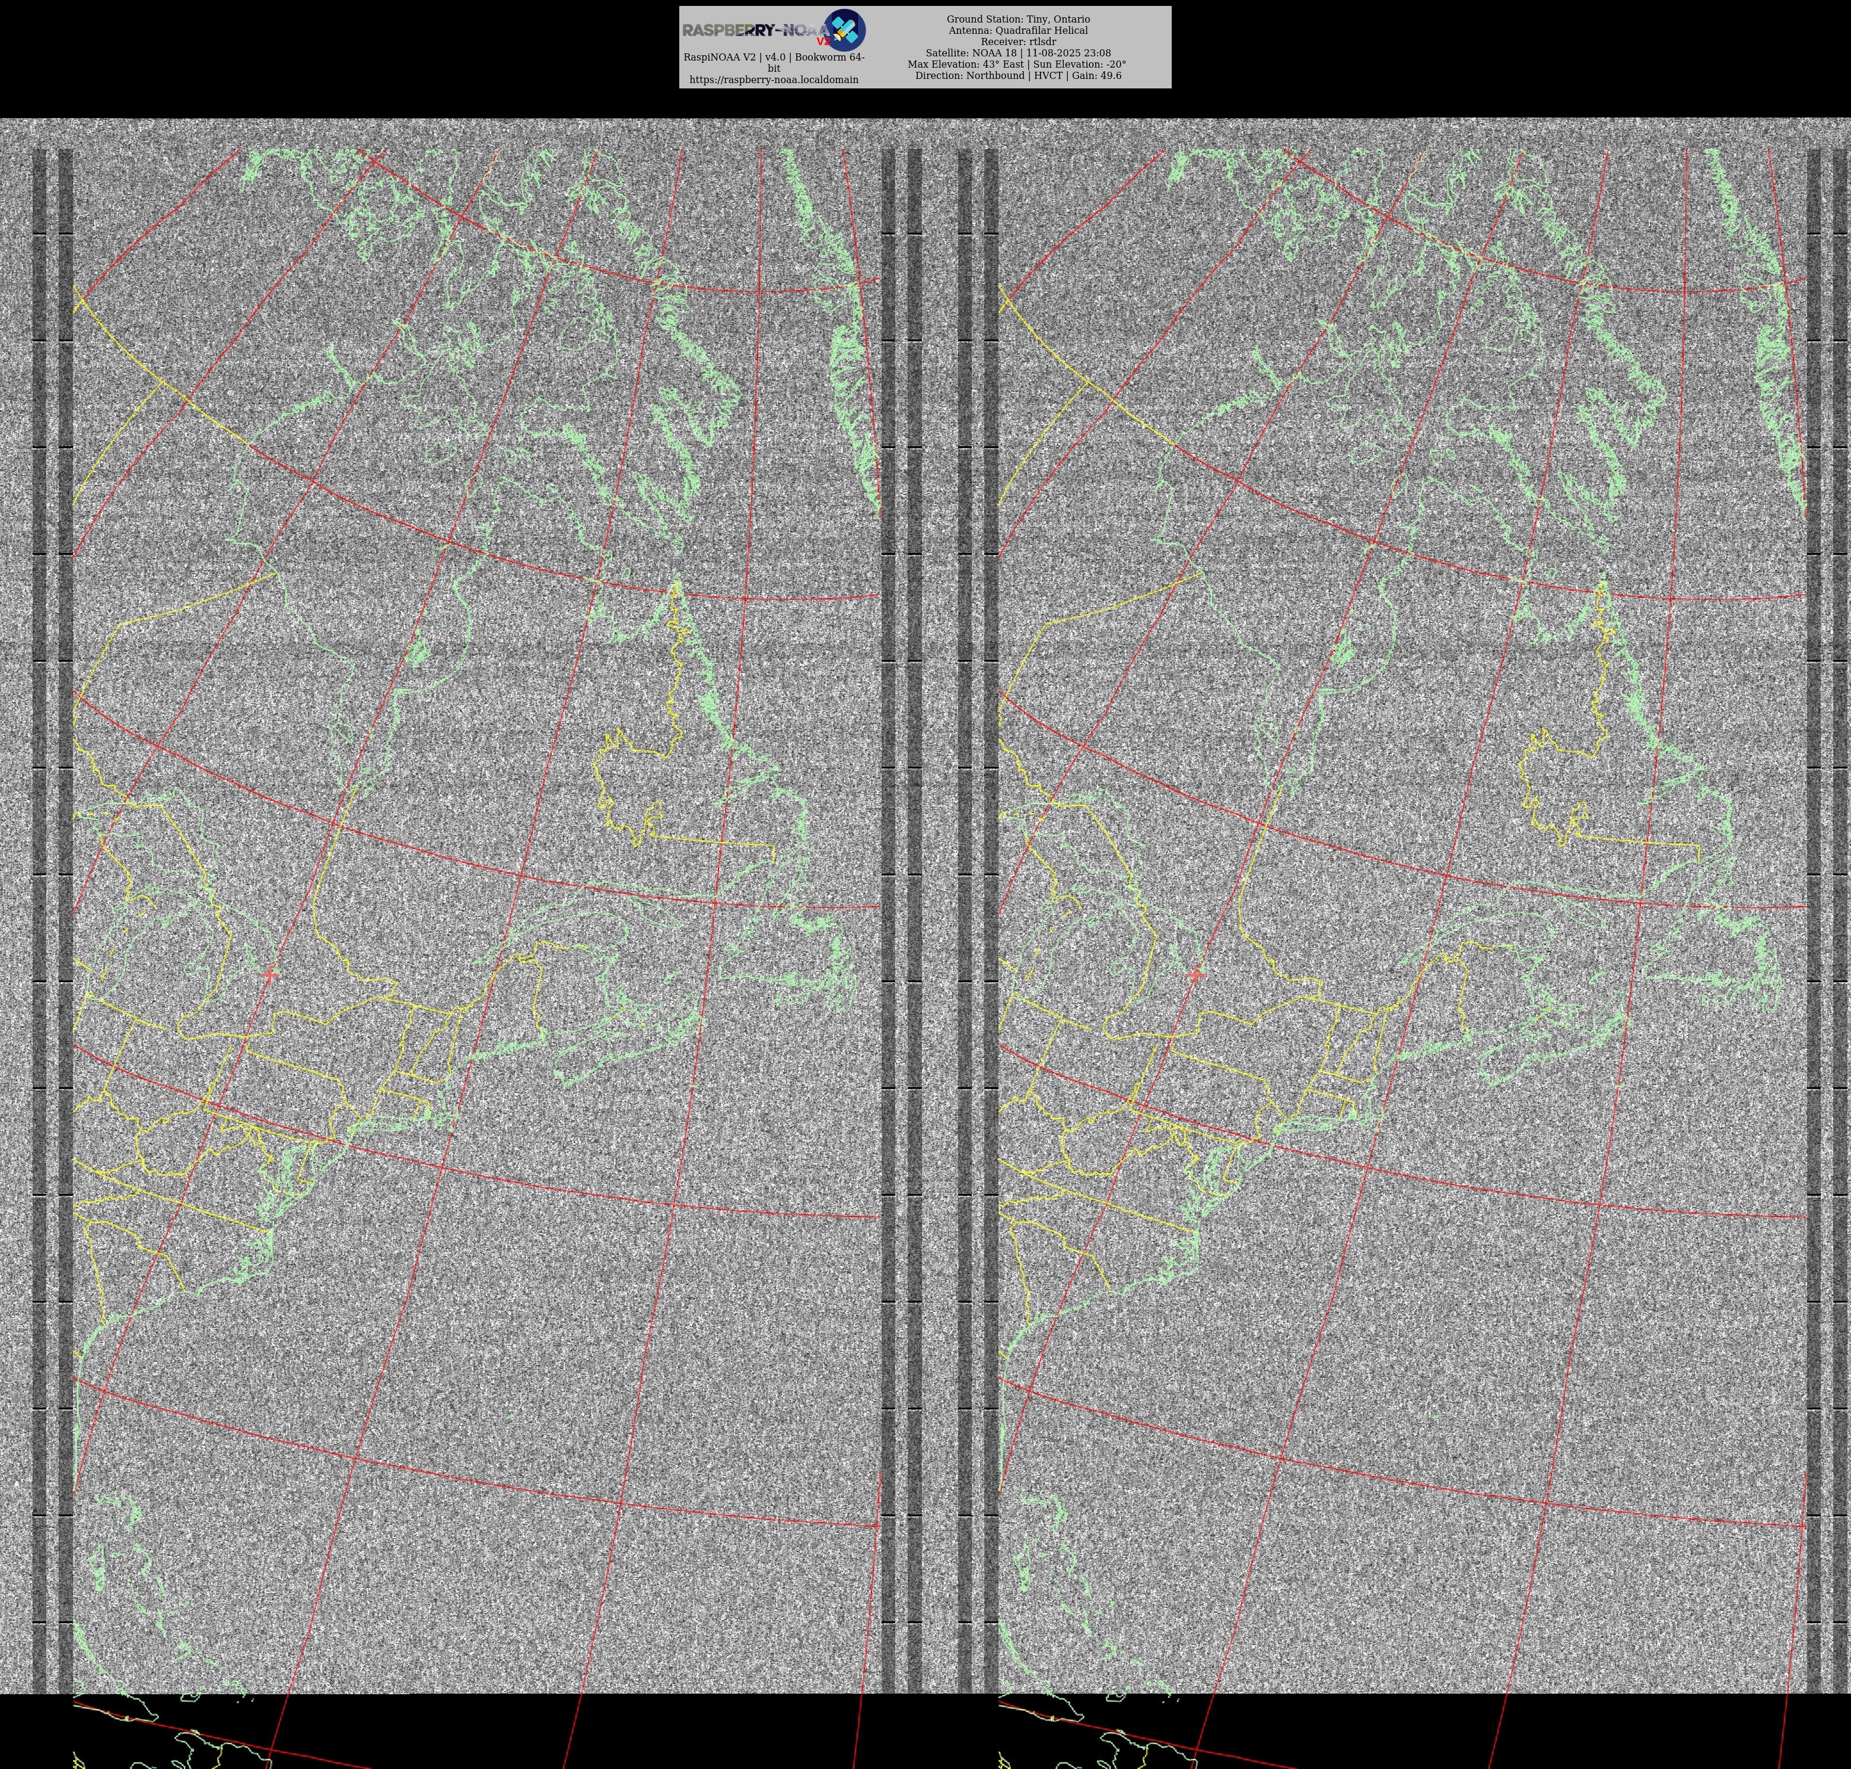This screenshot has width=1851, height=1769.
Task: Click red ground station cross on left image
Action: tap(271, 974)
